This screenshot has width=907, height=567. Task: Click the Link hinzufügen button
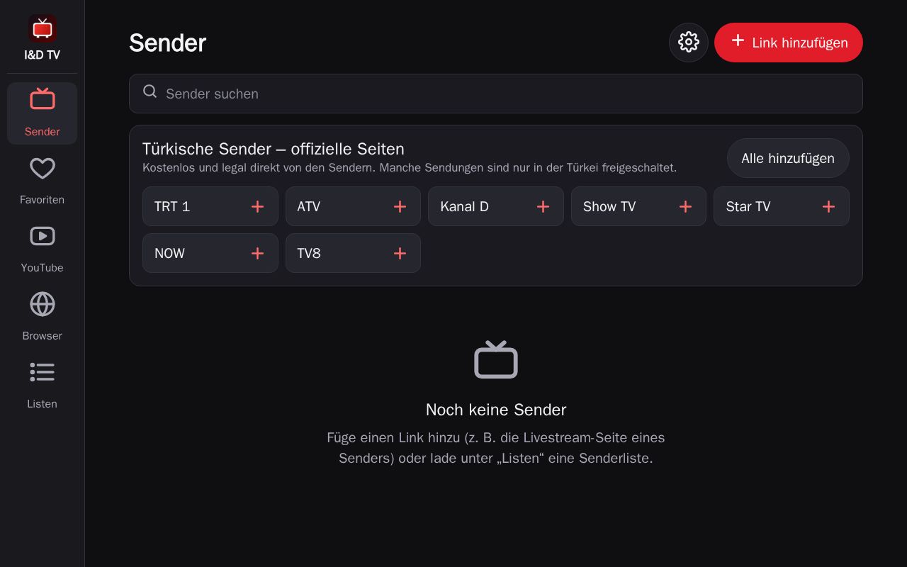click(x=789, y=43)
